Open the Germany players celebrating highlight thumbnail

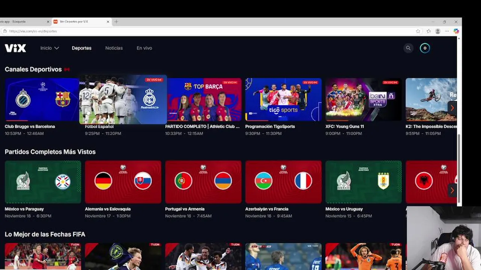(203, 256)
